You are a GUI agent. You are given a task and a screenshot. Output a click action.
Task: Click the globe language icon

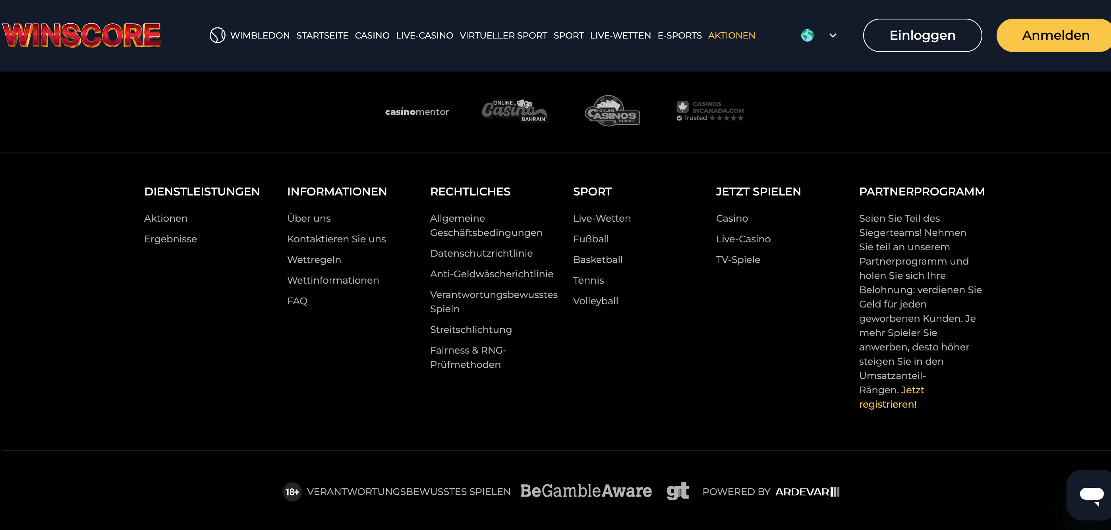coord(808,35)
